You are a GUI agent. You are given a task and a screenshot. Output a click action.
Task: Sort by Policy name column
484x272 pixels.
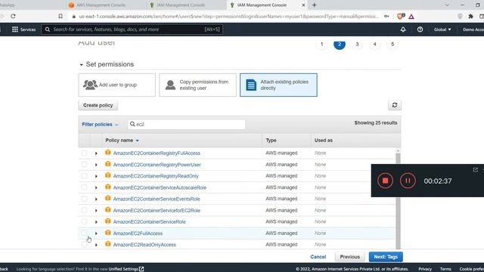122,141
